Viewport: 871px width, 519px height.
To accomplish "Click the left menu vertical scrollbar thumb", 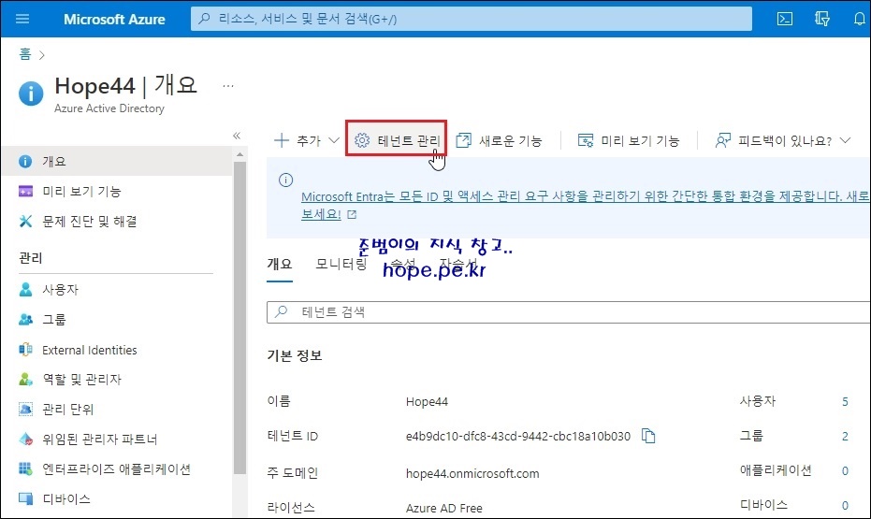I will click(x=240, y=318).
